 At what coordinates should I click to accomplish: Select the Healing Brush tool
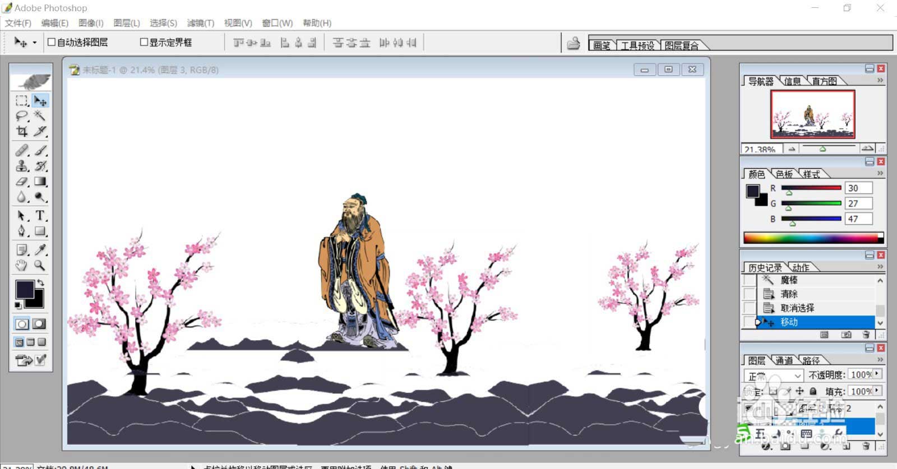pos(22,150)
